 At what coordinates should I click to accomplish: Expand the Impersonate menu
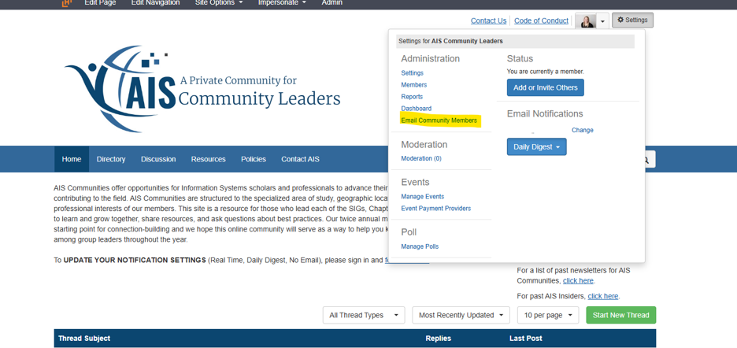click(x=282, y=3)
